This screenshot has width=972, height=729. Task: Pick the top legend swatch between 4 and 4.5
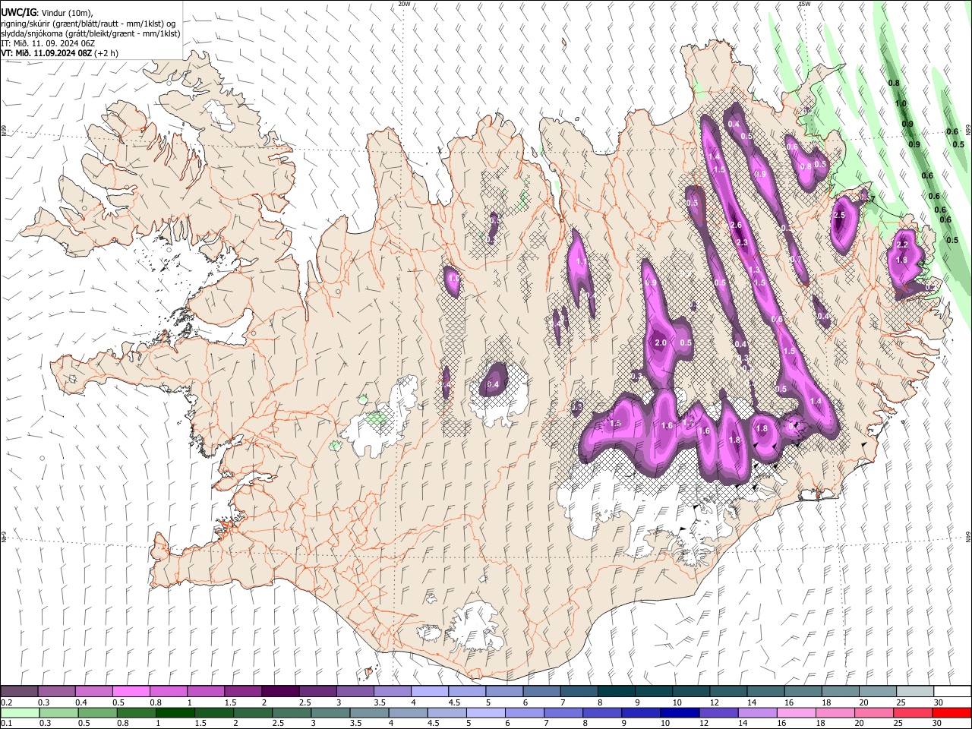pyautogui.click(x=430, y=692)
